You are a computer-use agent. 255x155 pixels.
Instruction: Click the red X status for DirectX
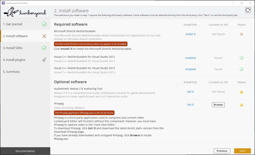241,34
